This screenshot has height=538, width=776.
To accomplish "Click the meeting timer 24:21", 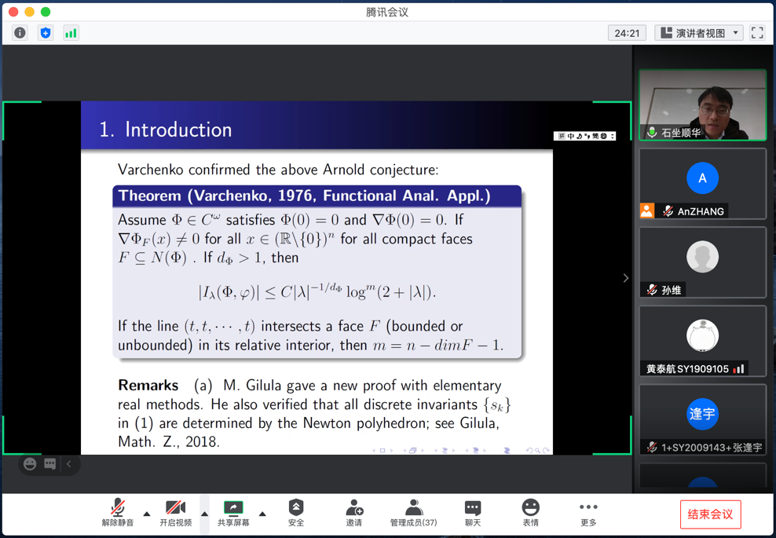I will [x=627, y=33].
